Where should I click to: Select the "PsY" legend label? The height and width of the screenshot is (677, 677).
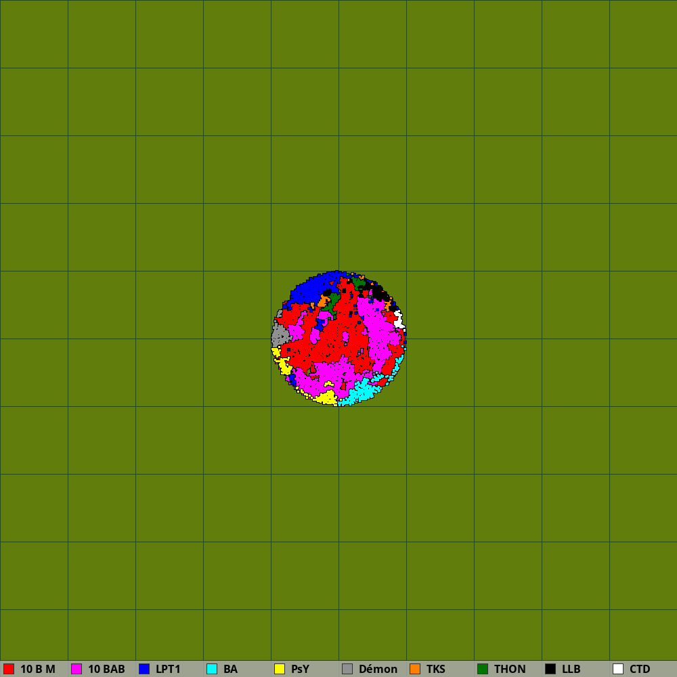tap(300, 669)
